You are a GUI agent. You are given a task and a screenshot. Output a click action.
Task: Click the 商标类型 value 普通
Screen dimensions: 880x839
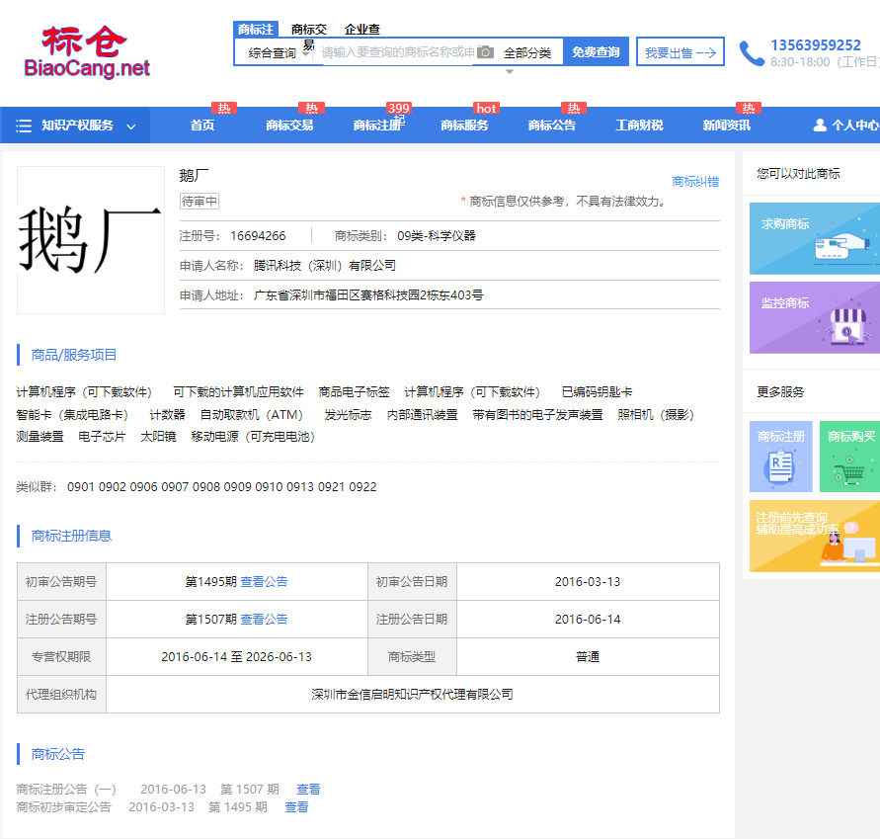click(x=588, y=657)
